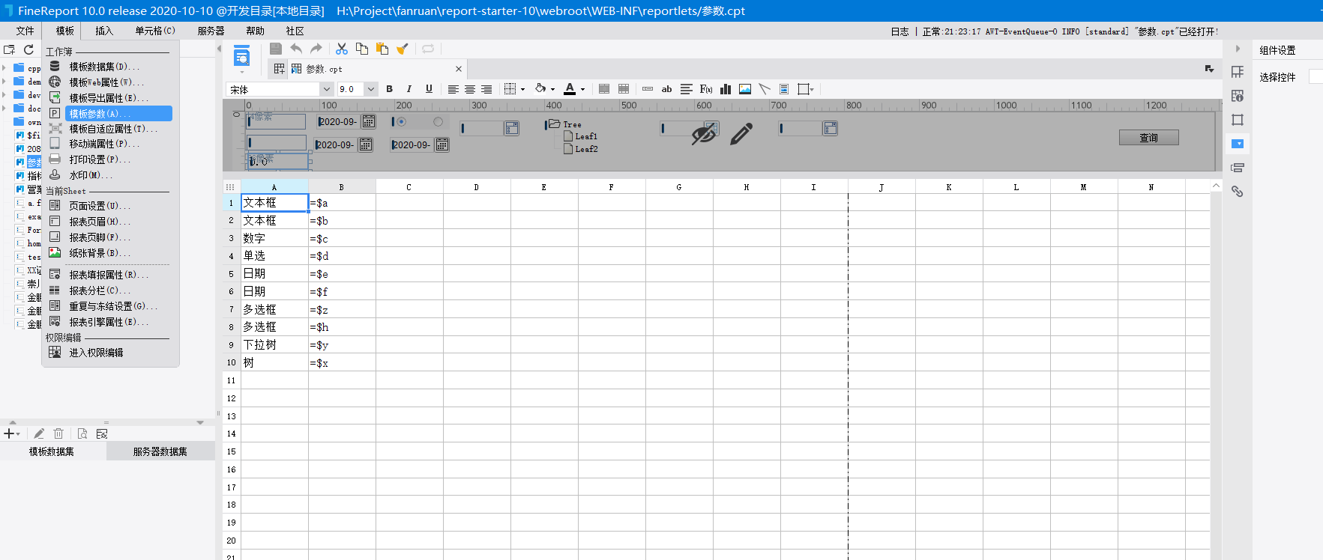Click the Redo arrow icon

316,49
